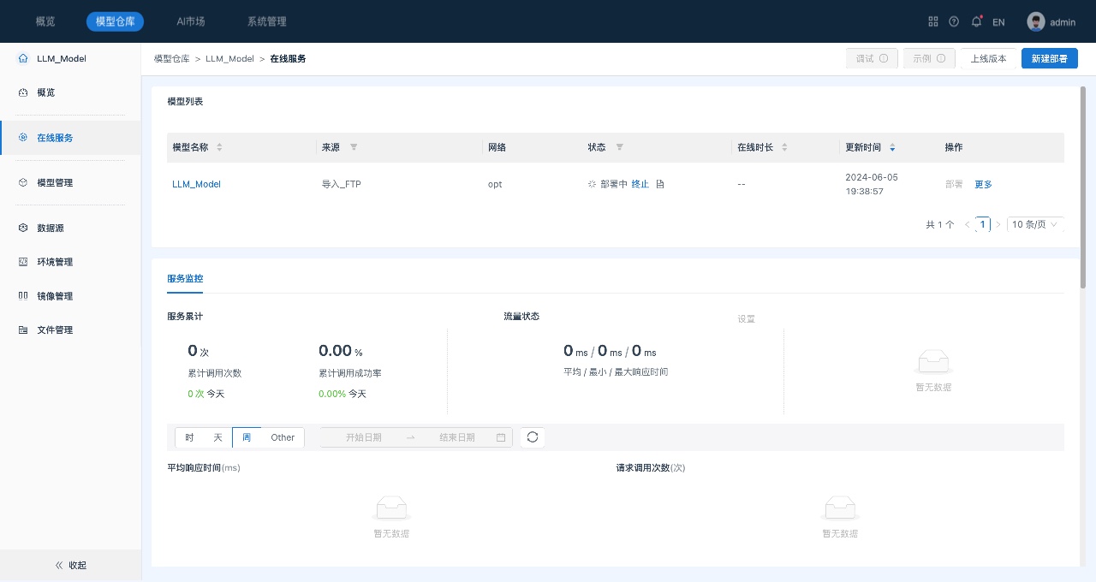Screen dimensions: 1096x582
Task: Click the log document icon next to 终止
Action: point(659,184)
